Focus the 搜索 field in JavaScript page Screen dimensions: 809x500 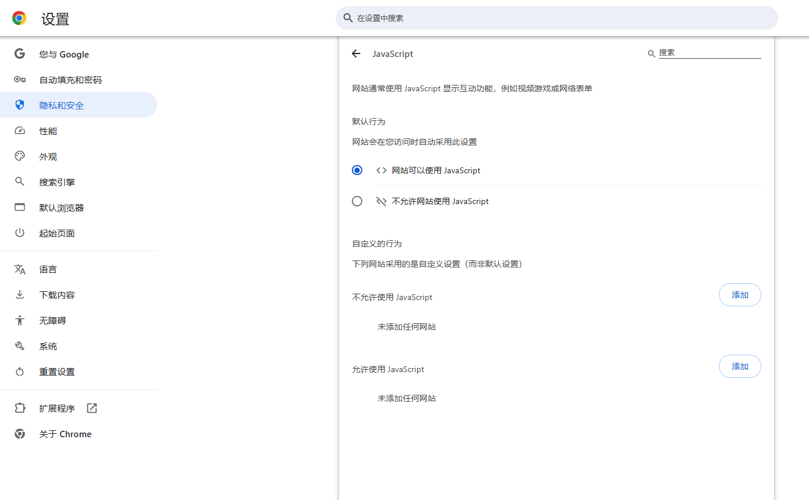click(x=710, y=53)
